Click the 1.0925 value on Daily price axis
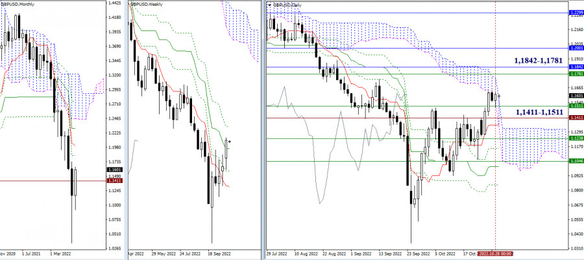 577,176
